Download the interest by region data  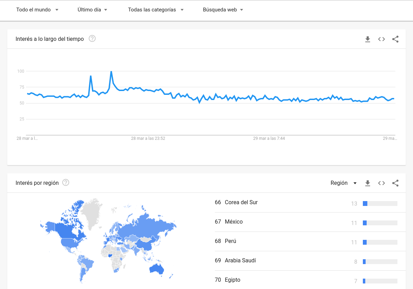coord(368,183)
